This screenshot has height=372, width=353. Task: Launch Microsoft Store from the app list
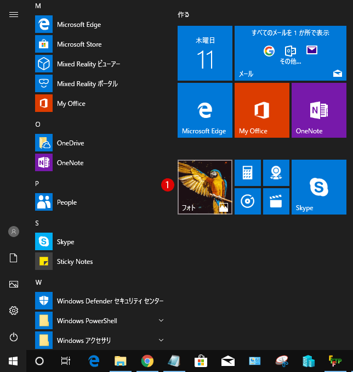click(x=100, y=44)
